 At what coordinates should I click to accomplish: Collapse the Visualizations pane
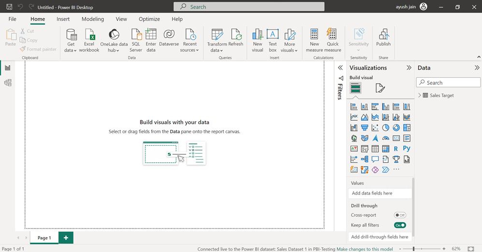409,68
